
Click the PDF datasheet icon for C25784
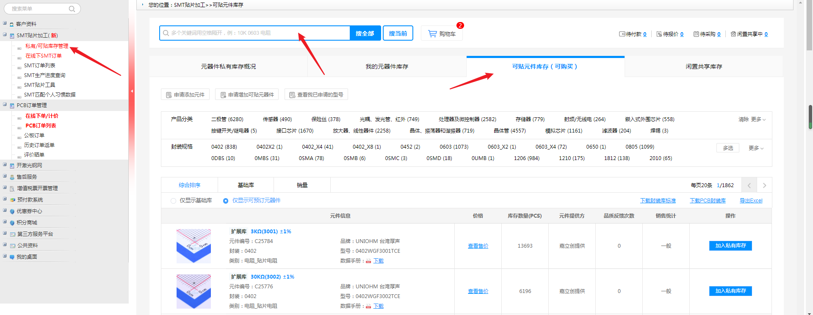pos(368,261)
